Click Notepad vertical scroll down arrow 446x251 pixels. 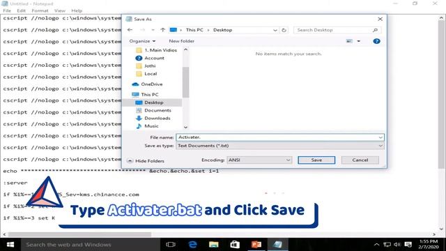(441, 229)
